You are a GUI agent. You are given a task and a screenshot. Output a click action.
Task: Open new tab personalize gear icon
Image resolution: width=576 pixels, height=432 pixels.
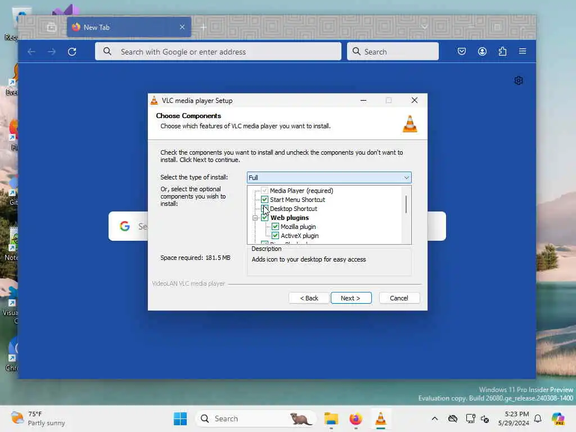pos(518,80)
